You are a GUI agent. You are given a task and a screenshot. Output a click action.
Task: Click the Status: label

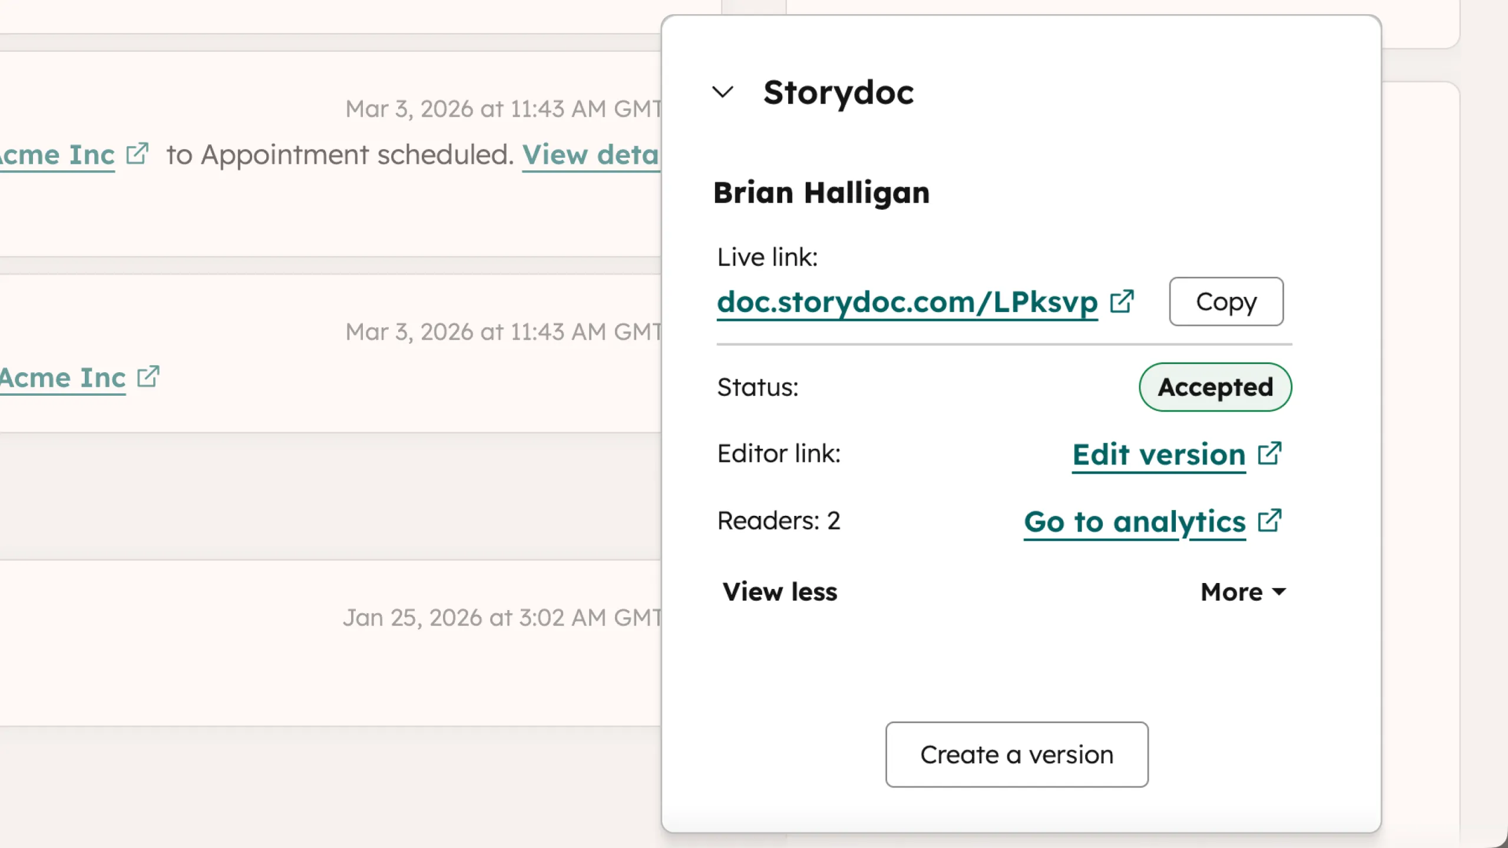point(758,387)
